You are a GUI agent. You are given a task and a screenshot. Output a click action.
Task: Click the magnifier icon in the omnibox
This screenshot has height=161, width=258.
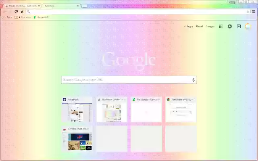click(29, 12)
